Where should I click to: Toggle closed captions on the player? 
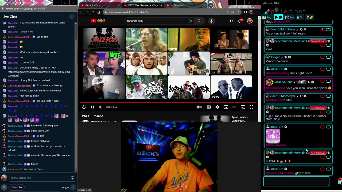click(209, 107)
